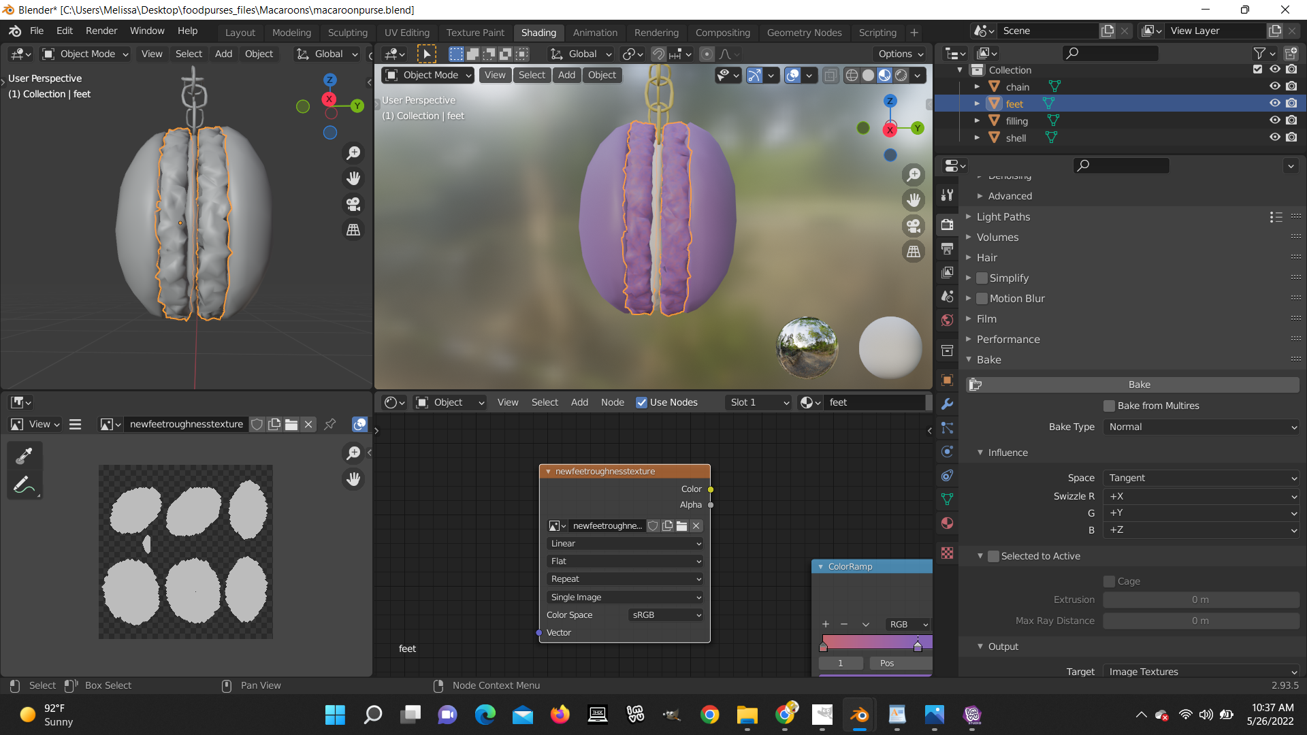Open the File menu
Viewport: 1307px width, 735px height.
(x=37, y=31)
